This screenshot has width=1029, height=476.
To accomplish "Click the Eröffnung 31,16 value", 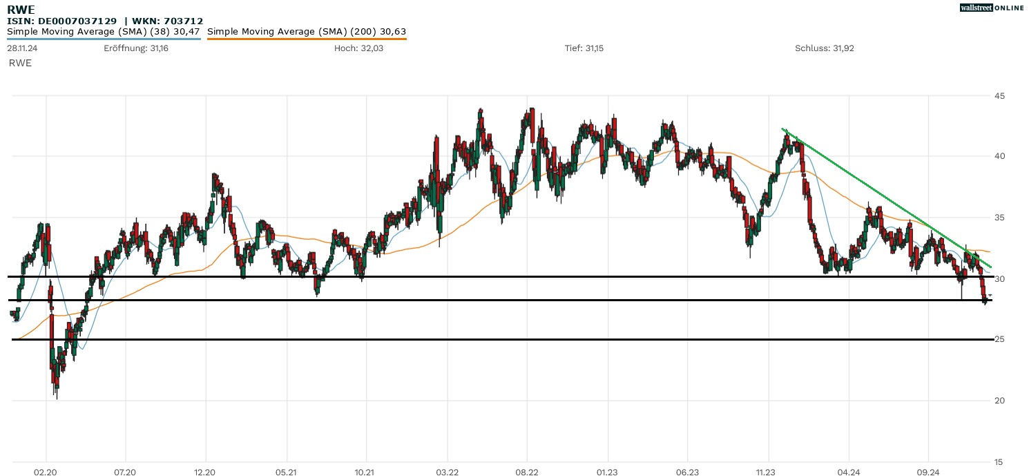I will 136,48.
